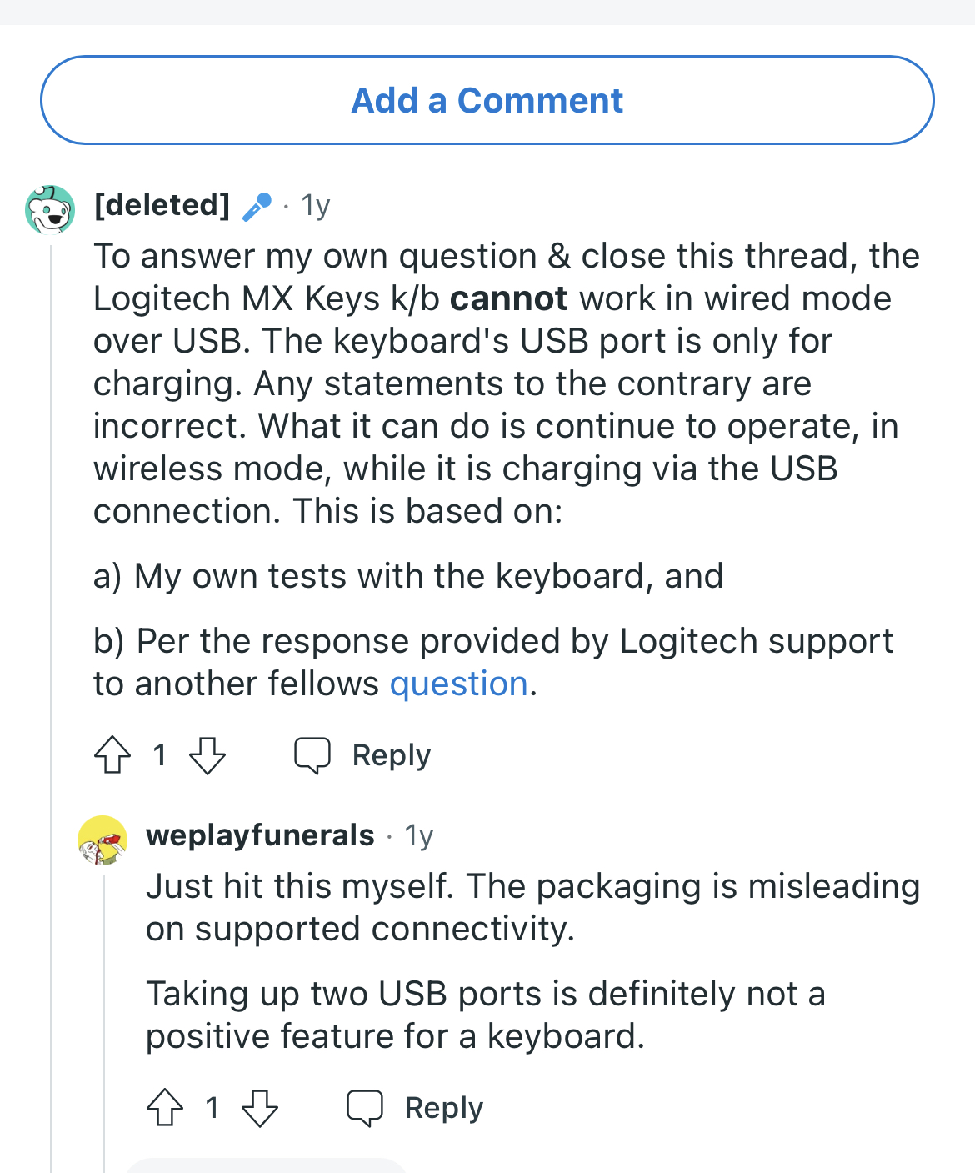This screenshot has height=1173, width=975.
Task: Click Reply text under the deleted user's comment
Action: coord(391,755)
